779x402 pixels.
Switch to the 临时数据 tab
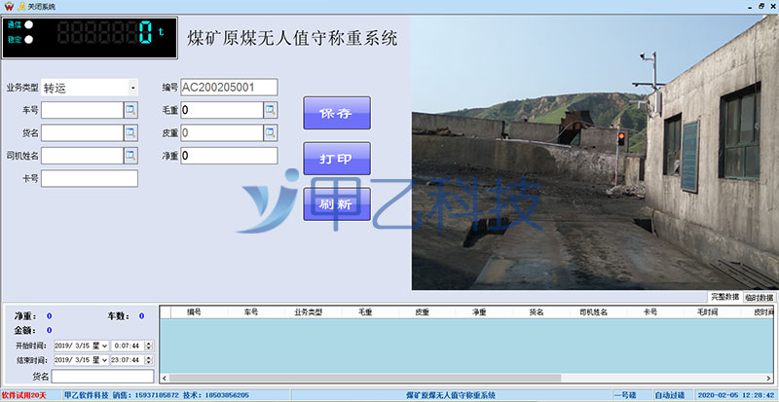tap(760, 297)
